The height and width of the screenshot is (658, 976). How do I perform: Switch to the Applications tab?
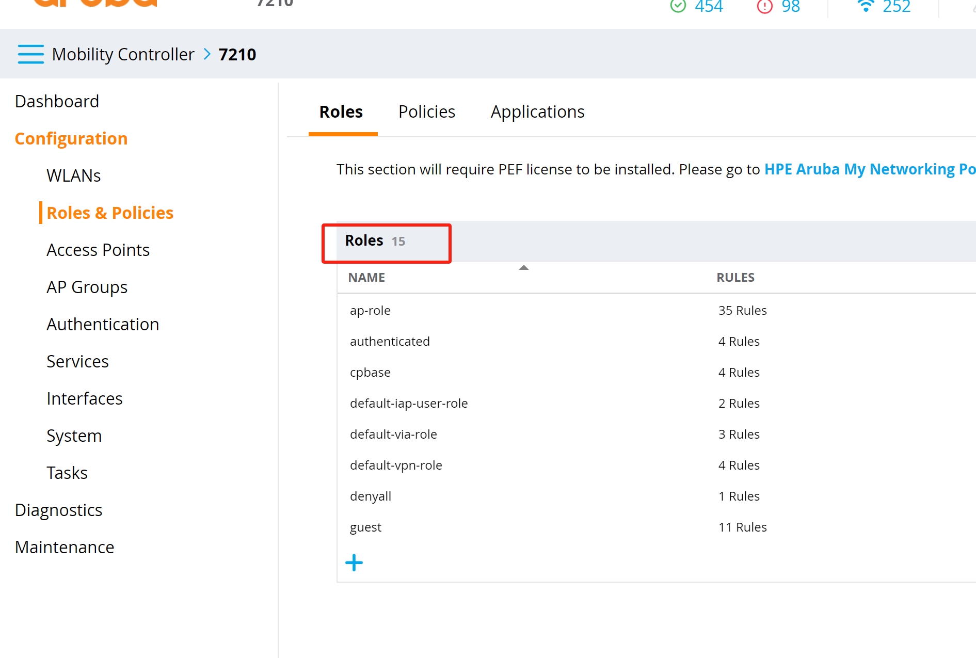point(537,112)
